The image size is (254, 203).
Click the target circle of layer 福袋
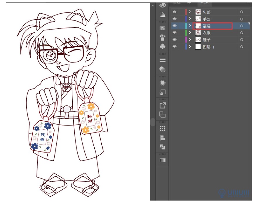pyautogui.click(x=241, y=26)
